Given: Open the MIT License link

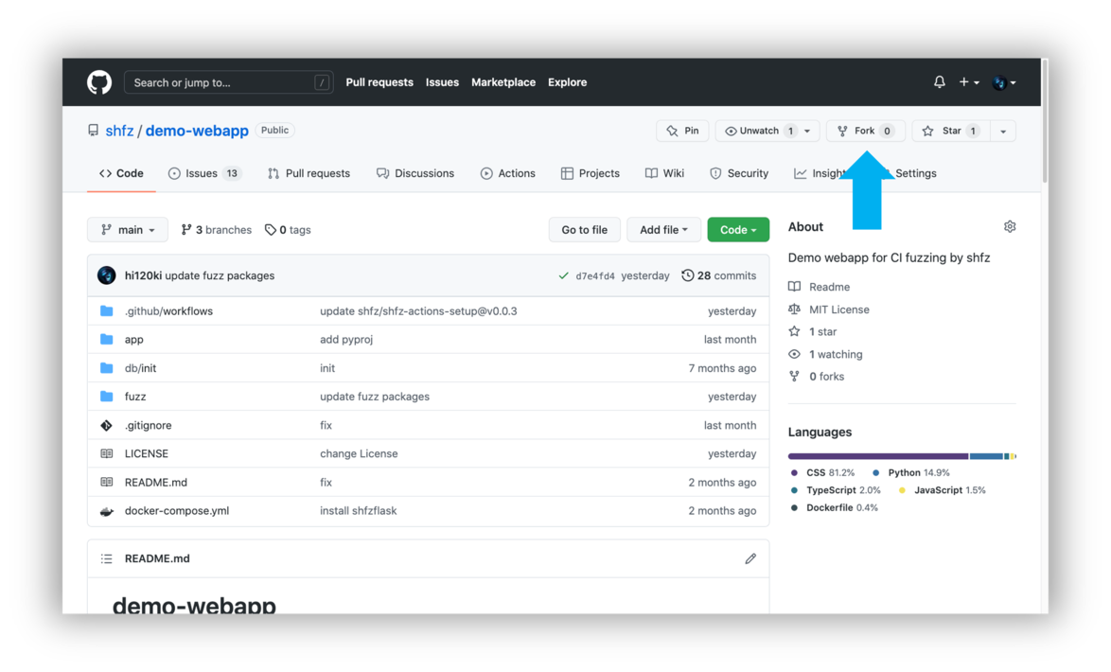Looking at the screenshot, I should 829,309.
